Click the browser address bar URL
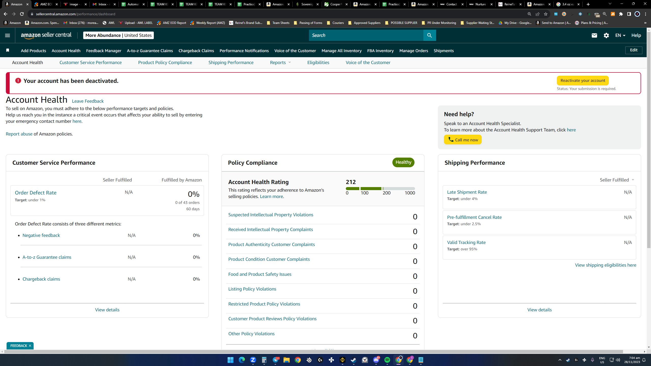651x366 pixels. coord(76,14)
